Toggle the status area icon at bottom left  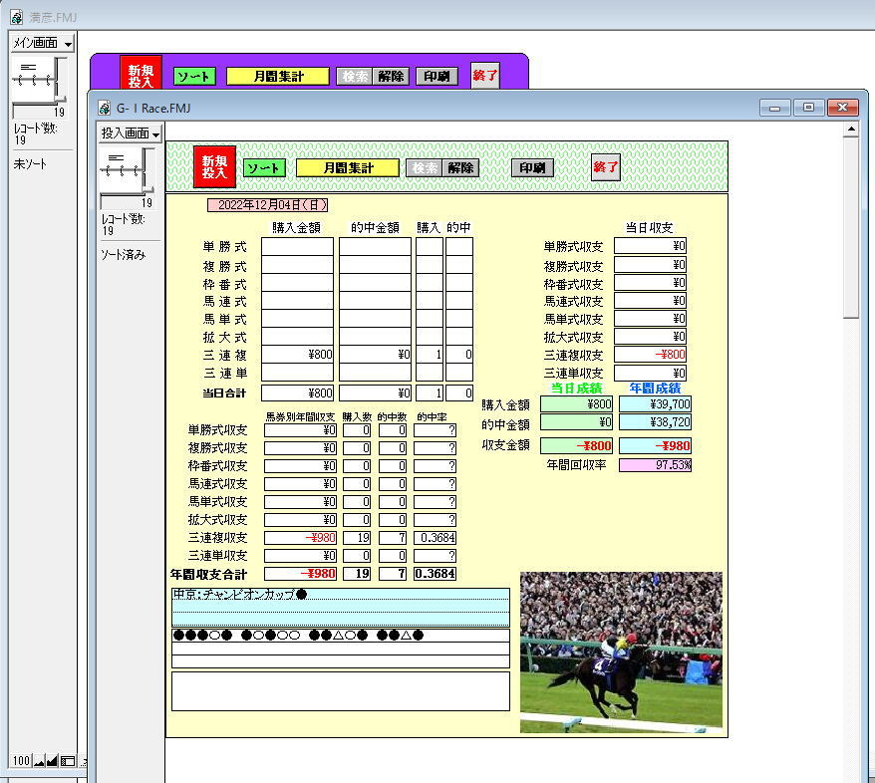point(68,761)
